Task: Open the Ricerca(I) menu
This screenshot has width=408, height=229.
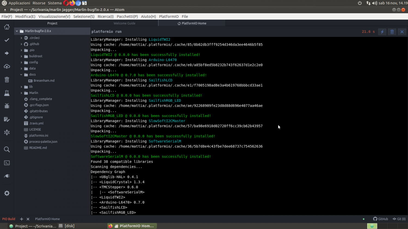Action: [x=106, y=17]
